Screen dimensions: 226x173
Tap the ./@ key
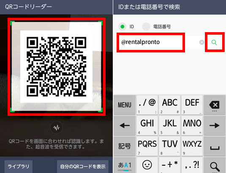(x=147, y=105)
